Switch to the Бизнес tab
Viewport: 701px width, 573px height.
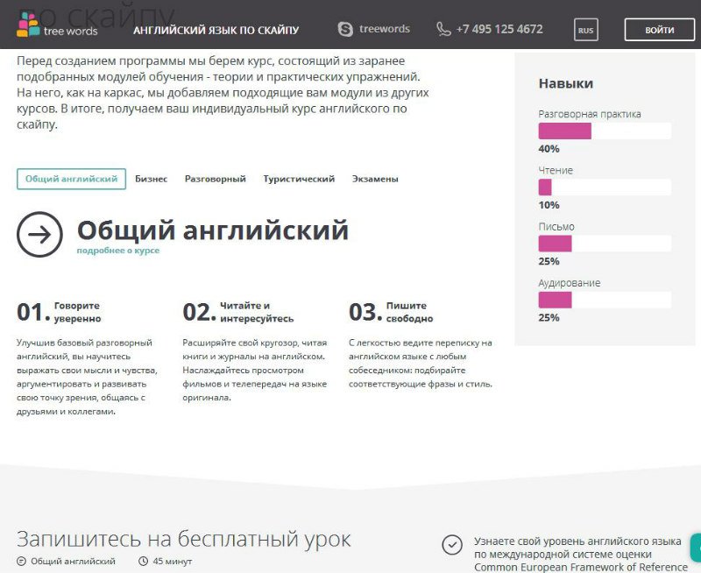click(151, 179)
